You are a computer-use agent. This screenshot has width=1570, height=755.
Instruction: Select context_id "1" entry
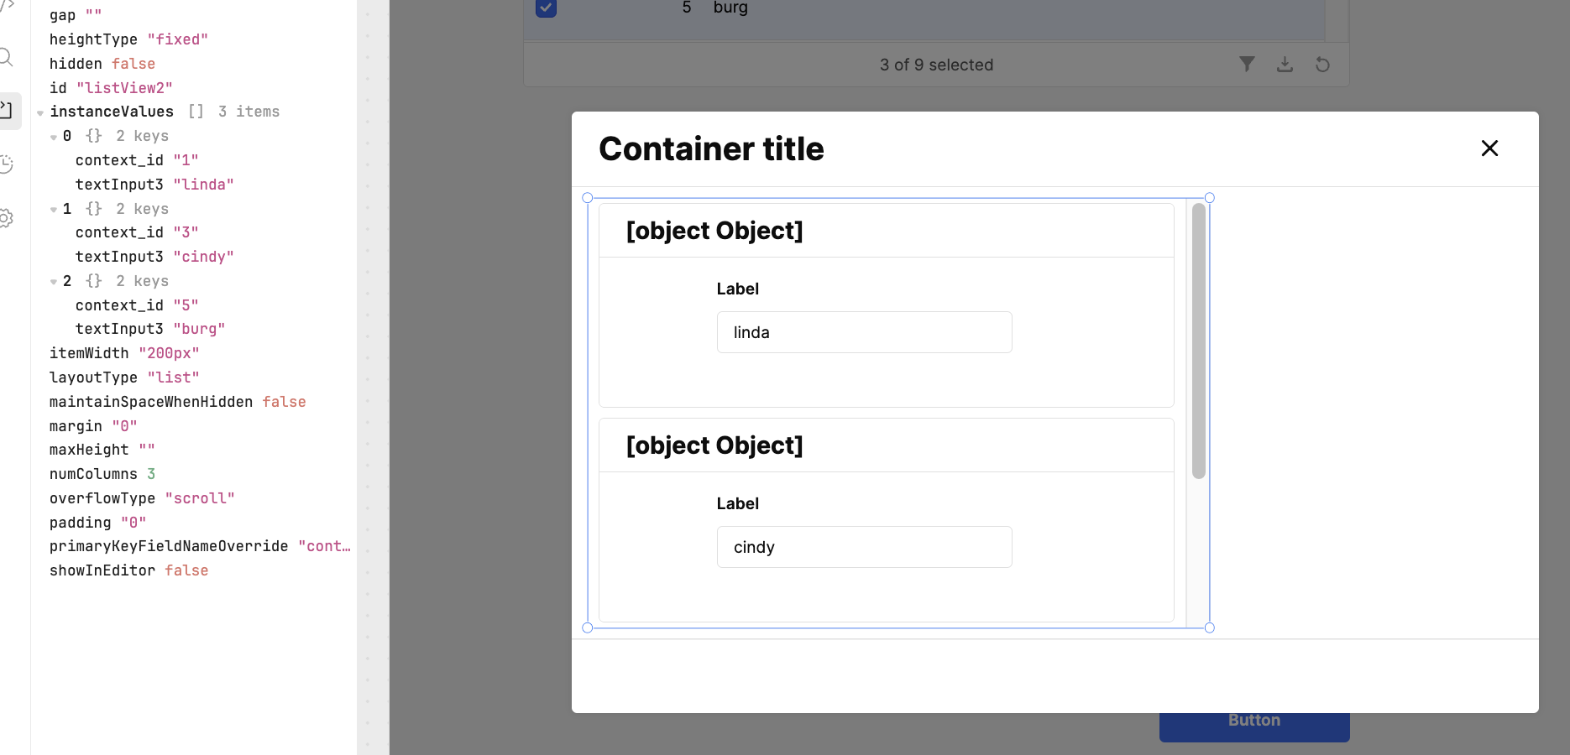(x=137, y=160)
